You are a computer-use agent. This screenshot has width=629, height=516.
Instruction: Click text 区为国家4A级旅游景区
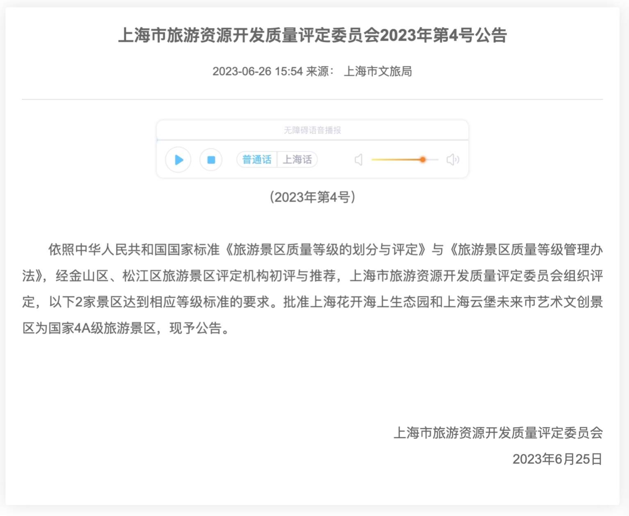(x=89, y=328)
